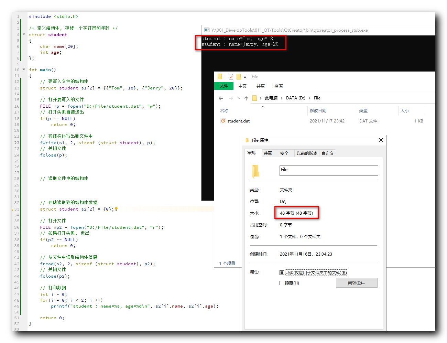This screenshot has height=343, width=447.
Task: Click the Properties checkmark quick access icon
Action: (231, 77)
